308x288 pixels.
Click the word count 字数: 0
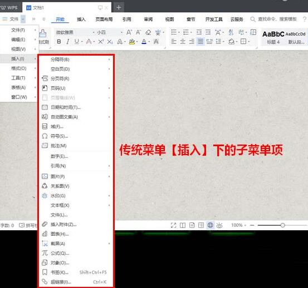click(x=7, y=225)
